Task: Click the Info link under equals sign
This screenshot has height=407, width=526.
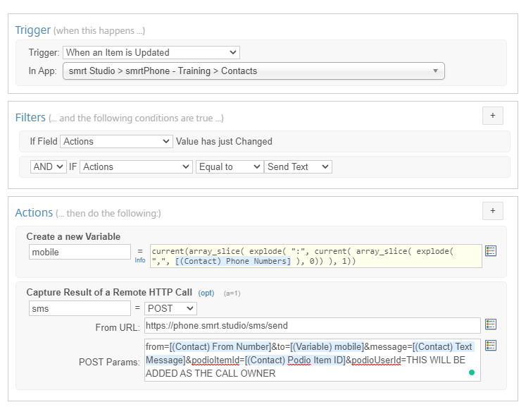Action: click(x=140, y=260)
